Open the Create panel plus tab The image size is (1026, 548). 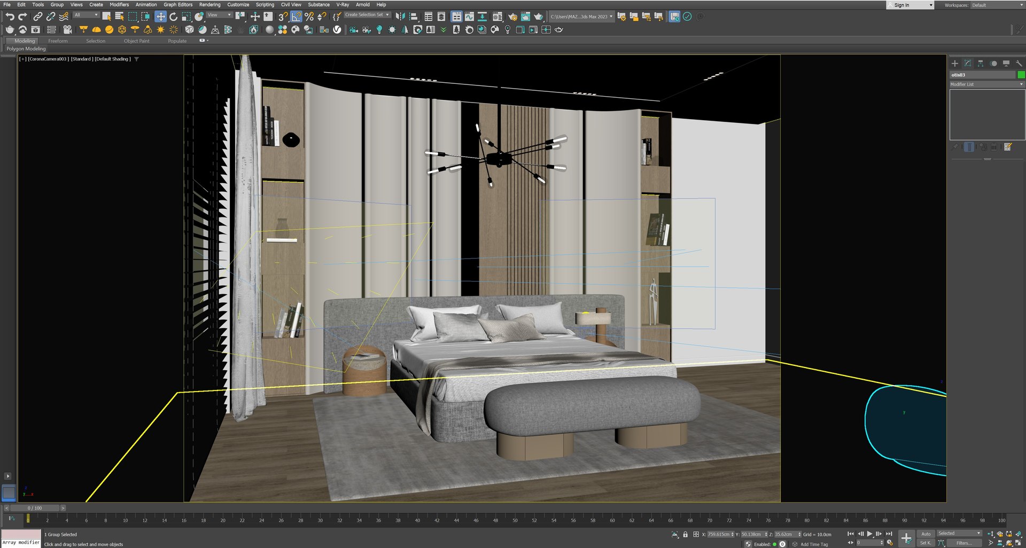pos(955,63)
